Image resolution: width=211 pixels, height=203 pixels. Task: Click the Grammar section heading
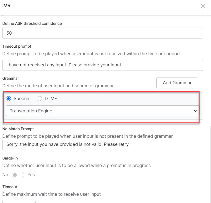11,78
